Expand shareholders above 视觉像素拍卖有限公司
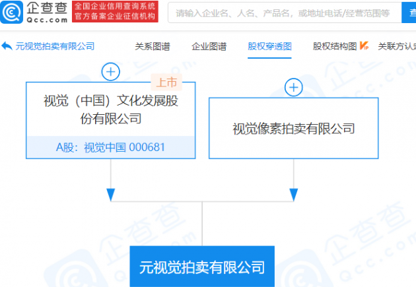416x287 pixels. pos(293,87)
